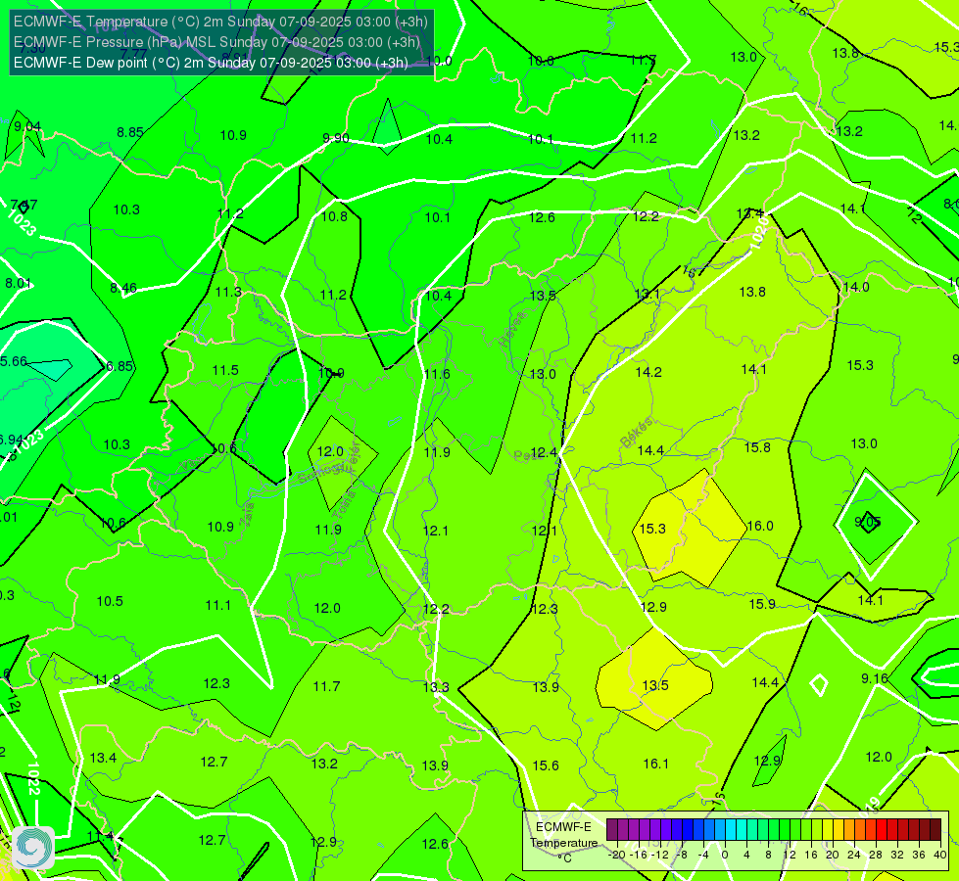
Task: Click the 15.8 temperature value
Action: 757,447
